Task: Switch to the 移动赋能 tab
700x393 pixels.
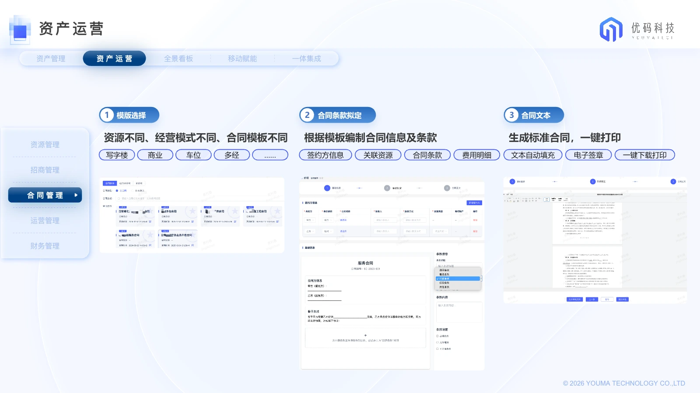Action: (x=242, y=59)
